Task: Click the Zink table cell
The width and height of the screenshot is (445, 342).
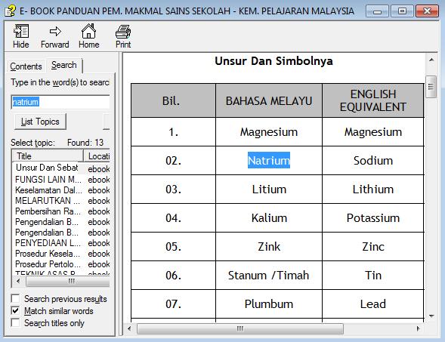Action: point(269,246)
